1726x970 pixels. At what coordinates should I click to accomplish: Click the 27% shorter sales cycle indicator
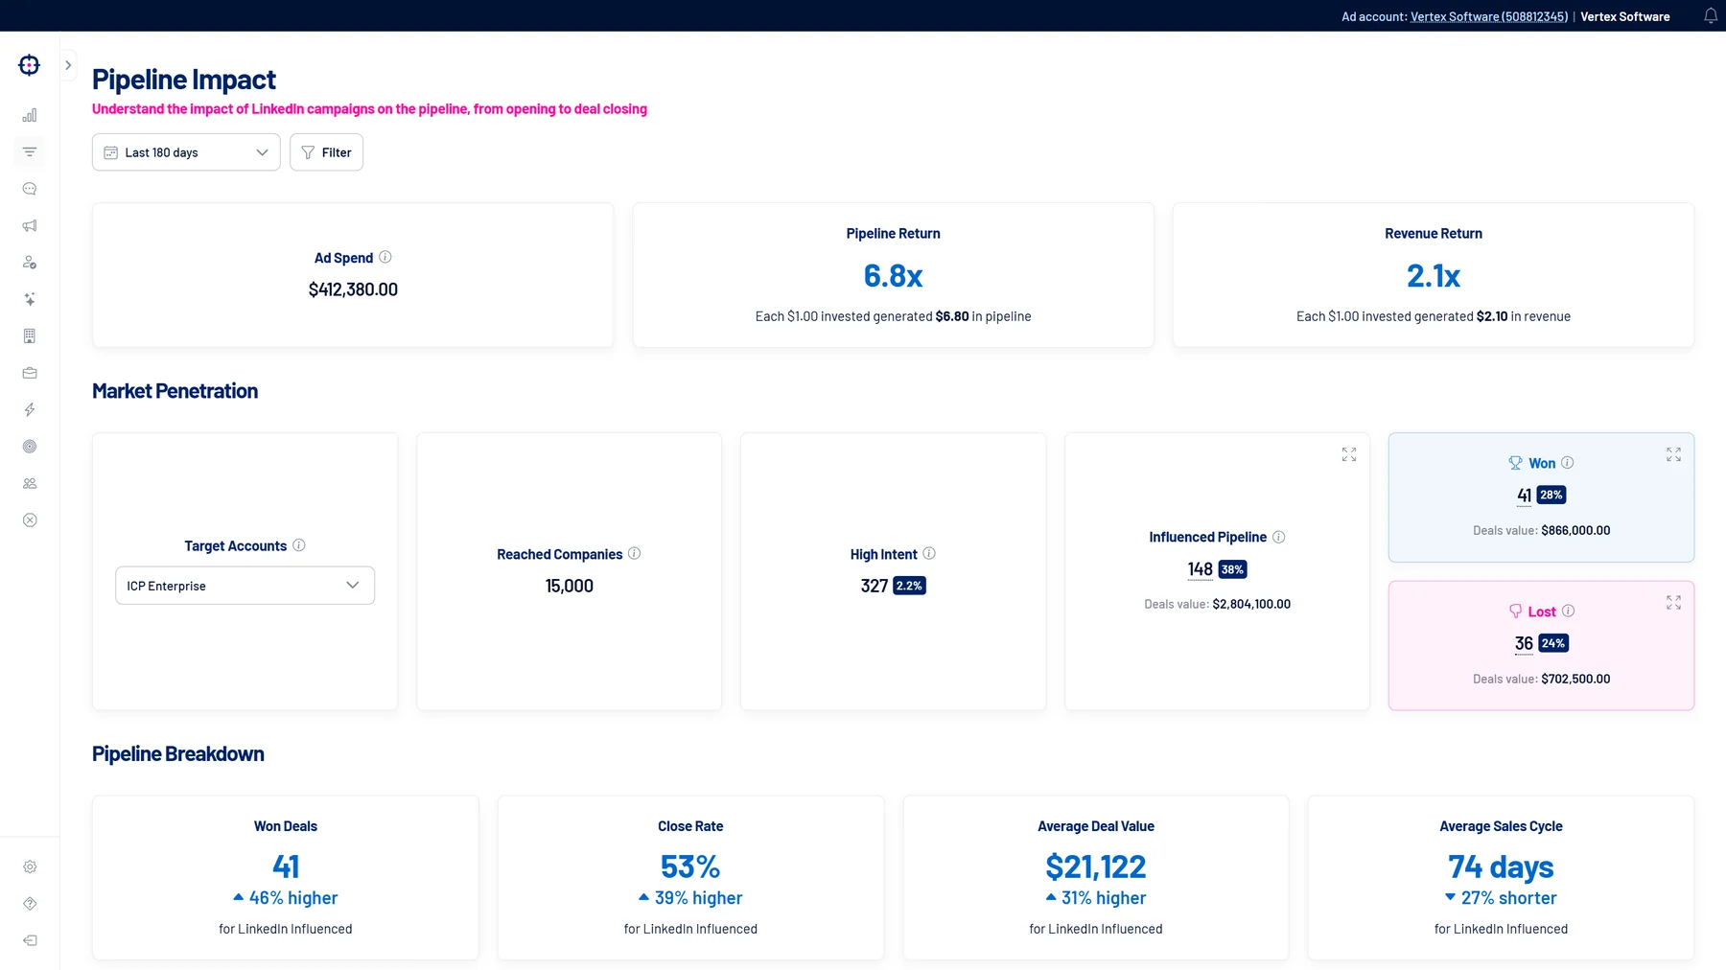[x=1501, y=898]
